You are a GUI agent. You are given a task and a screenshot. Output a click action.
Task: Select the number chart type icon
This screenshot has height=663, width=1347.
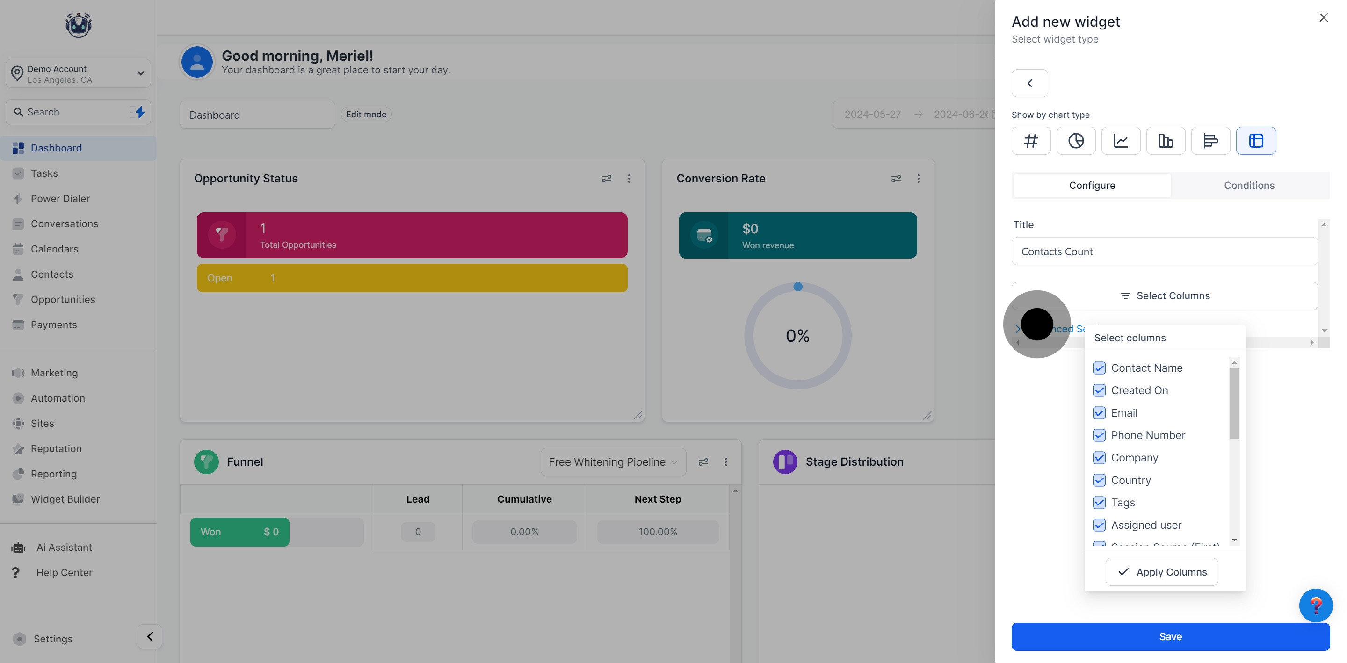1031,141
